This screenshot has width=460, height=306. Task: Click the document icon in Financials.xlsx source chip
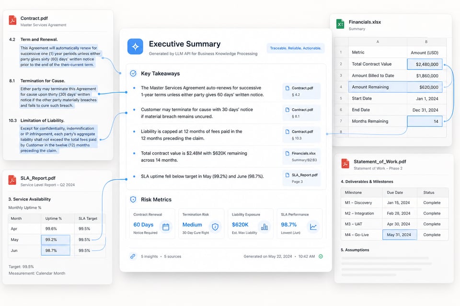[287, 153]
